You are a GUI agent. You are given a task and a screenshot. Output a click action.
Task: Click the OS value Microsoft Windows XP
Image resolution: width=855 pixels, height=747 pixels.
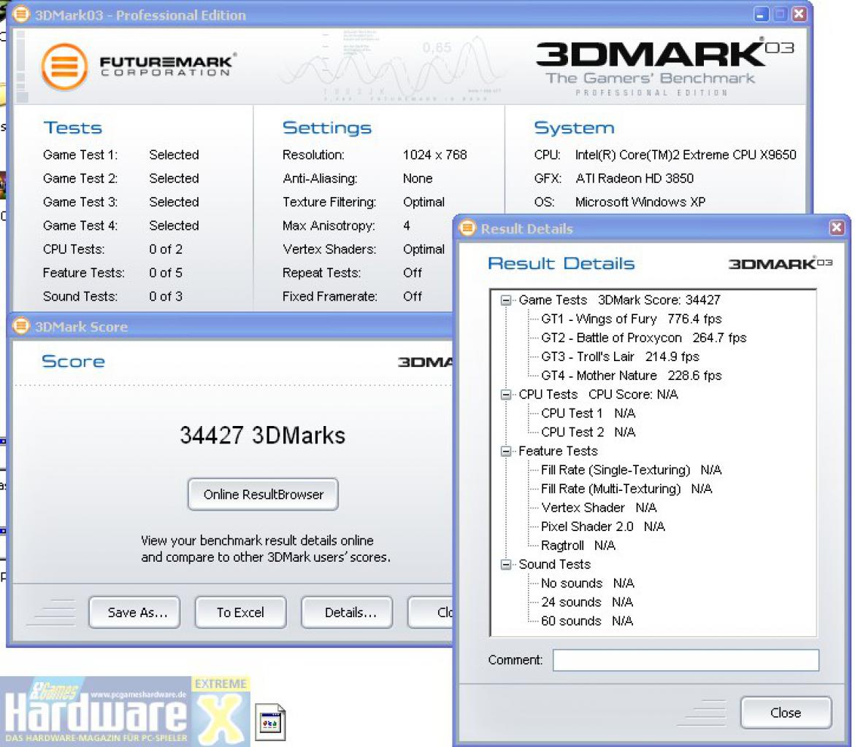pyautogui.click(x=640, y=202)
